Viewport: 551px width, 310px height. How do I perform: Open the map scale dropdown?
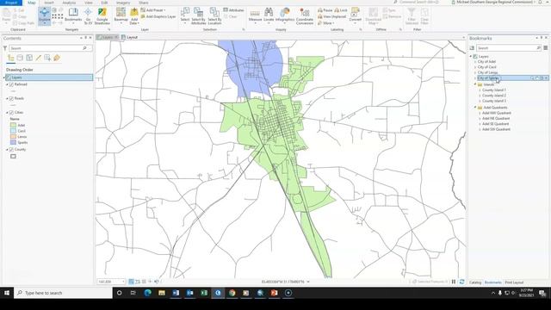[123, 282]
